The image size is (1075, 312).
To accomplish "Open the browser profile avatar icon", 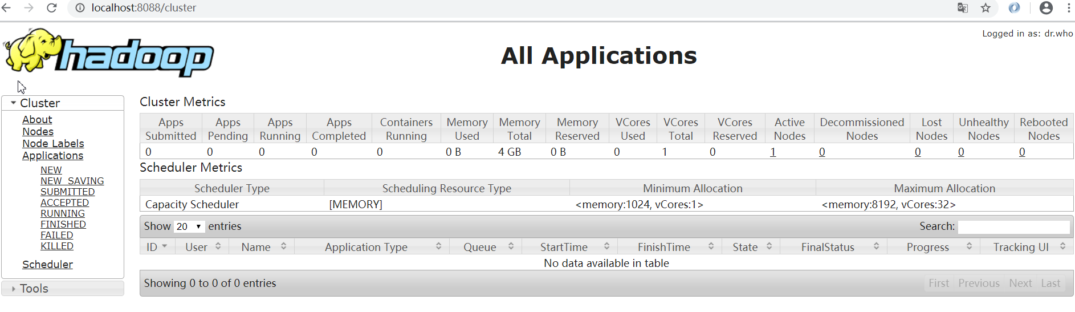I will point(1046,8).
